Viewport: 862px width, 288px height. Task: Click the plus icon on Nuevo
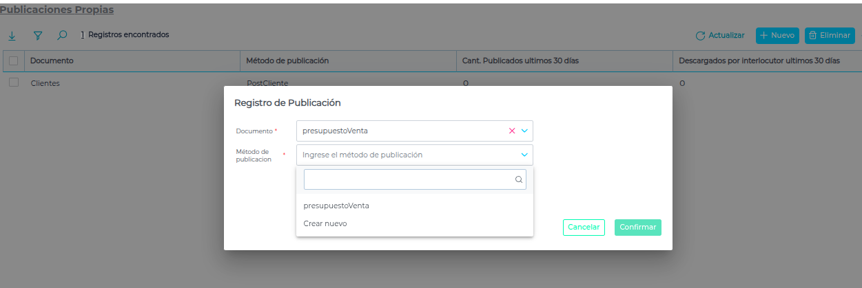pos(763,35)
